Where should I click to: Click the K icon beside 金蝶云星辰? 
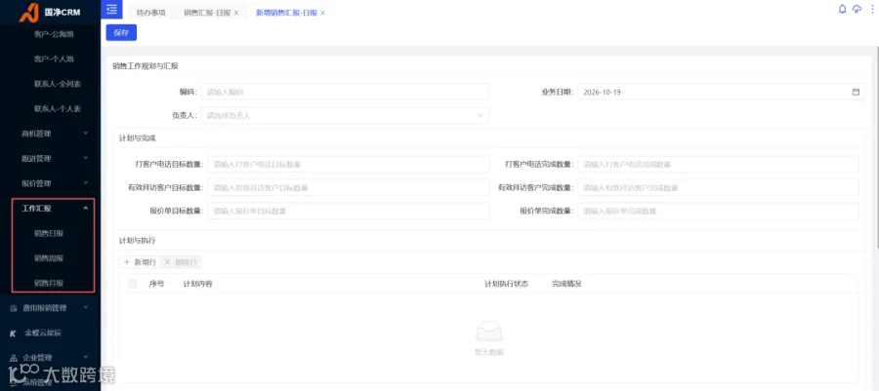pos(14,332)
